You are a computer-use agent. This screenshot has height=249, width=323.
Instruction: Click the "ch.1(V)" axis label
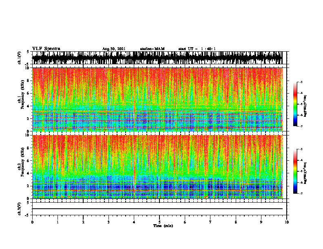(x=19, y=58)
